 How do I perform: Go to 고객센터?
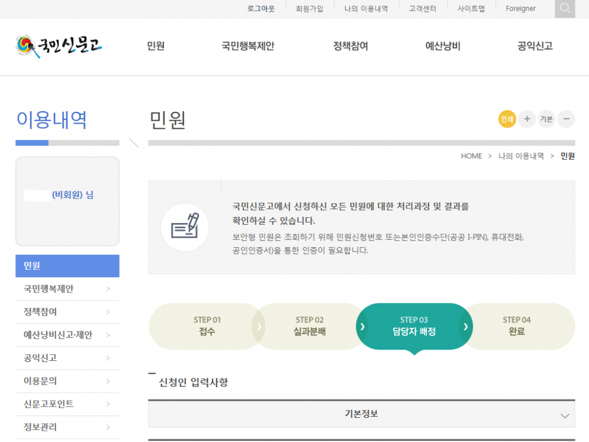pyautogui.click(x=423, y=8)
